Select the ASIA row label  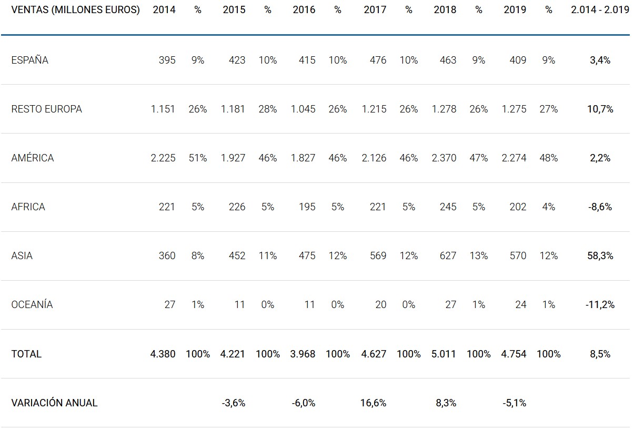[22, 255]
